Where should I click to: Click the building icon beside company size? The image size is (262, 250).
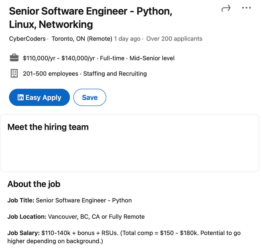14,74
